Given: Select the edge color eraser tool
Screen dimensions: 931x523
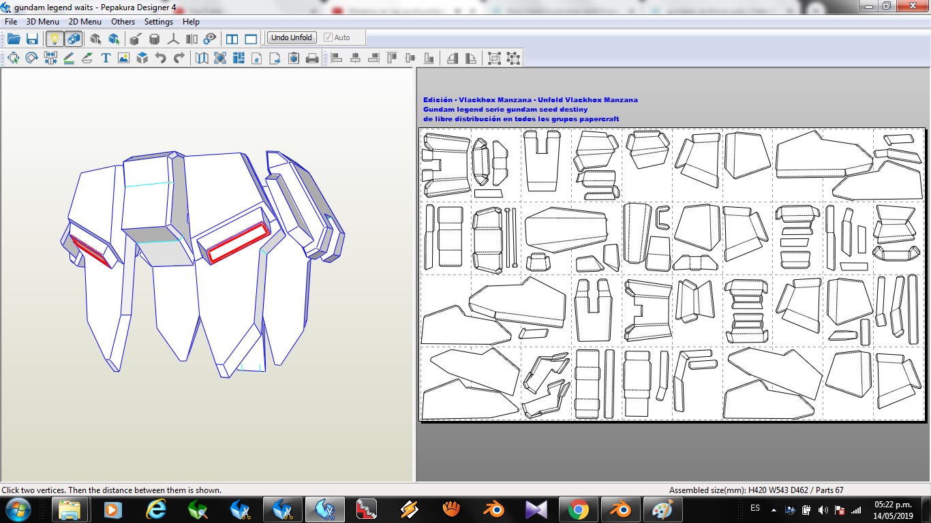Looking at the screenshot, I should coord(87,58).
